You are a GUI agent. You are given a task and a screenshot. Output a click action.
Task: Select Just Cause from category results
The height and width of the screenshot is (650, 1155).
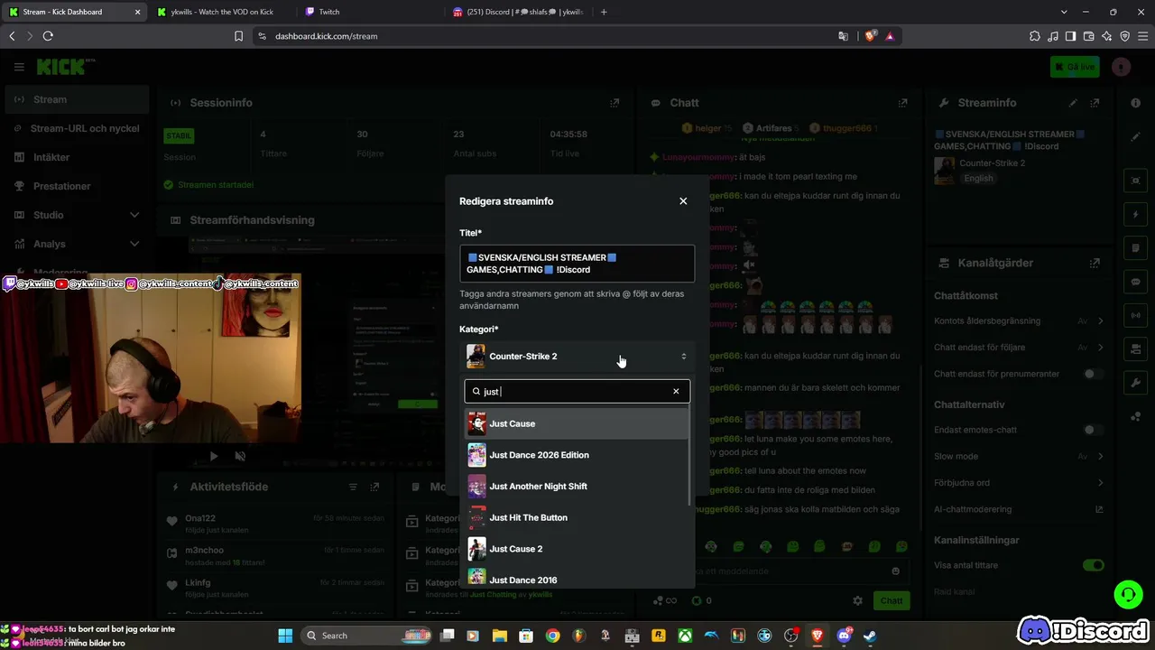(577, 423)
